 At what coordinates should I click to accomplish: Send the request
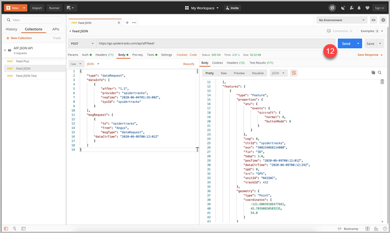(x=346, y=44)
